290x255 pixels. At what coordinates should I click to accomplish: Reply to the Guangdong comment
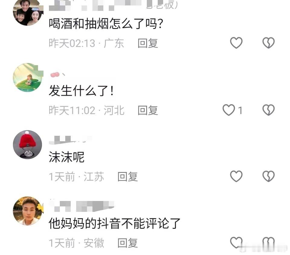point(148,43)
